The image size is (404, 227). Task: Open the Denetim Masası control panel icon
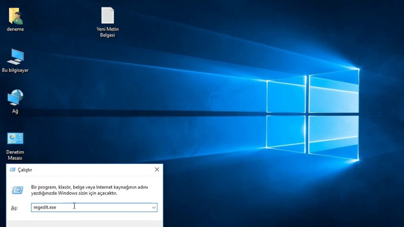point(15,138)
